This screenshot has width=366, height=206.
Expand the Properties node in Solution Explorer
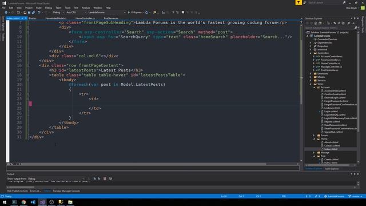click(311, 46)
